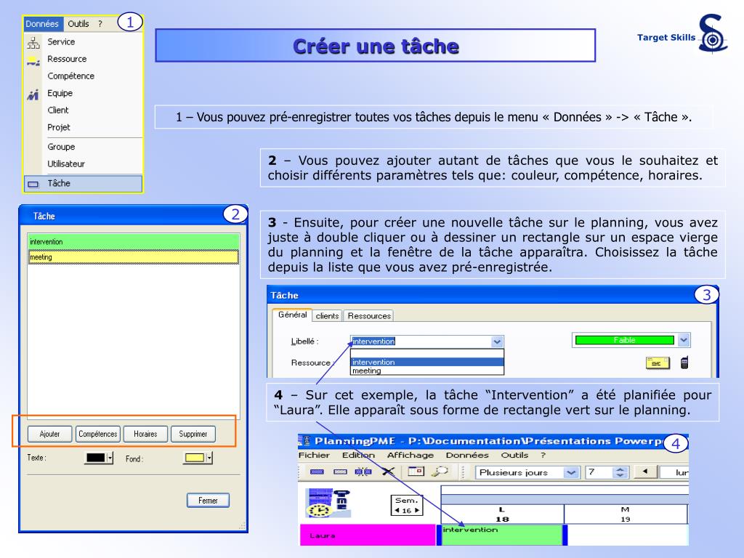
Task: Open the Texte color dropdown arrow
Action: [110, 458]
